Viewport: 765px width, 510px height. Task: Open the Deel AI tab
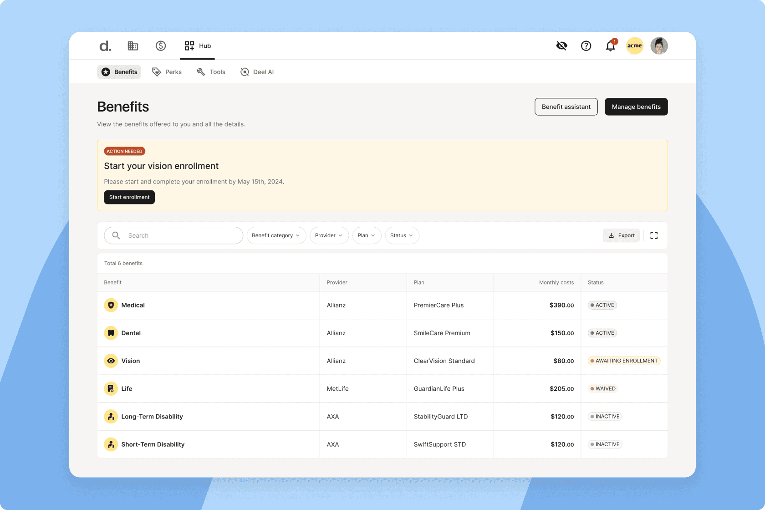(x=257, y=72)
